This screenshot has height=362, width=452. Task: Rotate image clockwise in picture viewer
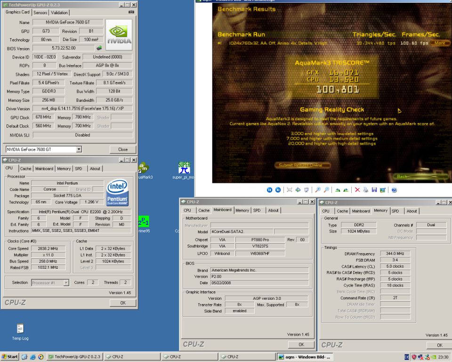pyautogui.click(x=338, y=189)
